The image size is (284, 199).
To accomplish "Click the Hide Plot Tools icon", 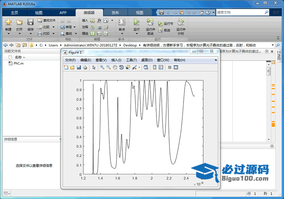I will point(170,68).
